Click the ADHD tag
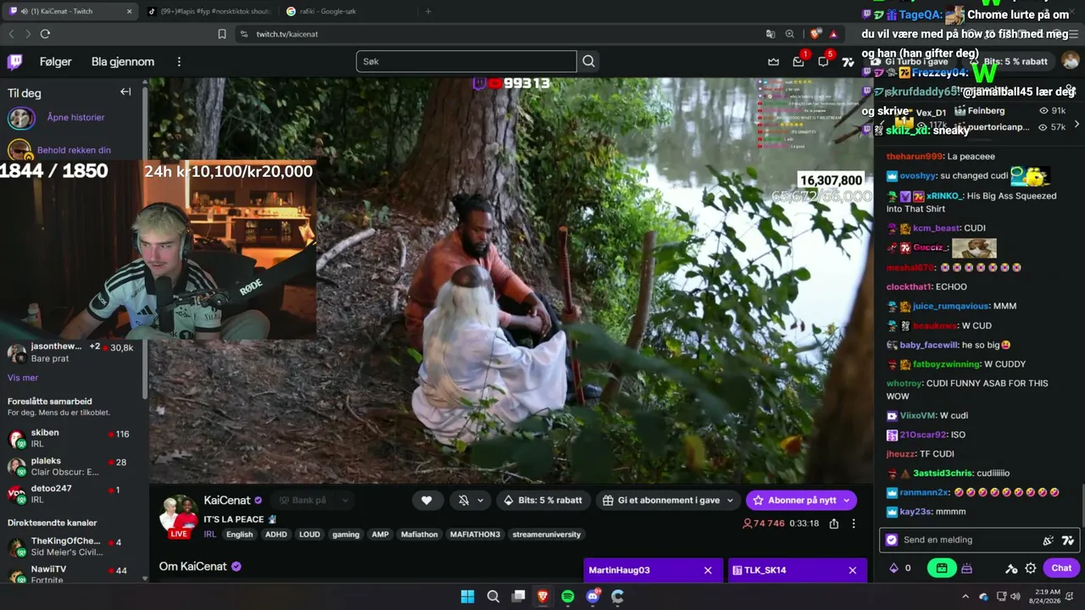The image size is (1085, 610). [x=276, y=535]
